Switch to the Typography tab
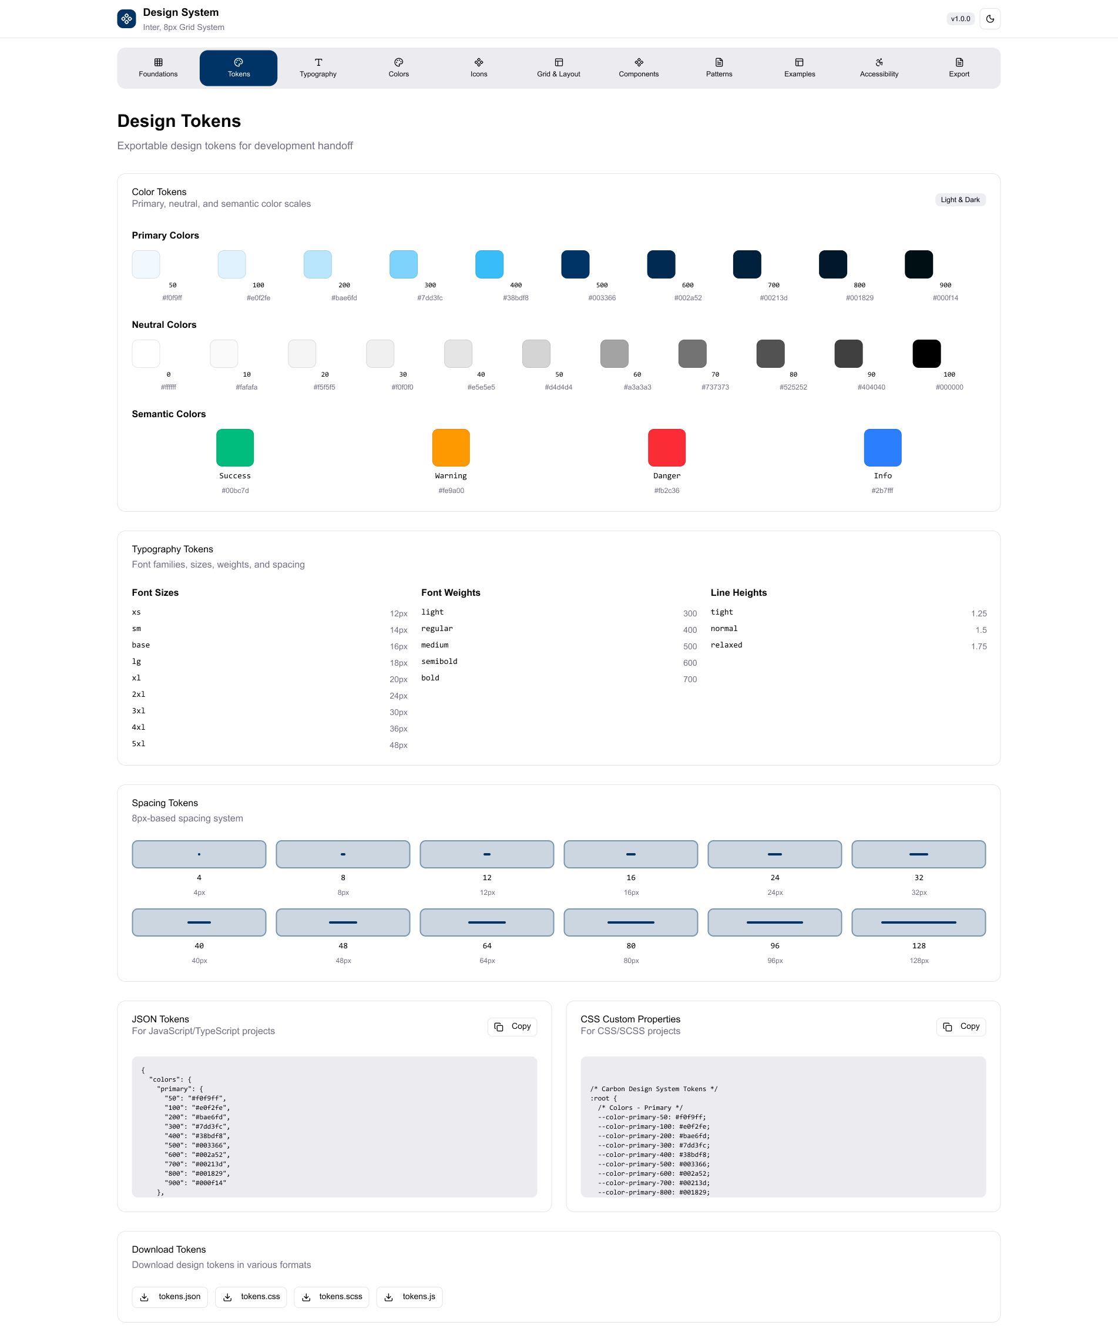The width and height of the screenshot is (1118, 1332). pyautogui.click(x=318, y=68)
